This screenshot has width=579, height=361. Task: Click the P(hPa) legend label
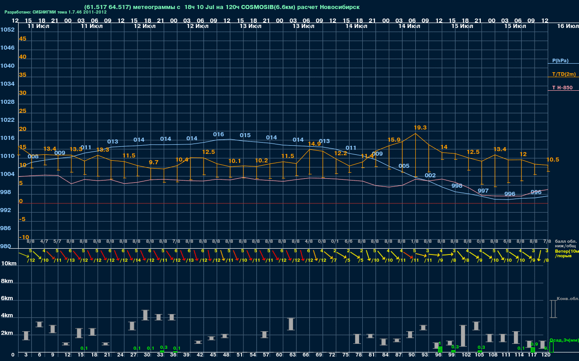[560, 60]
